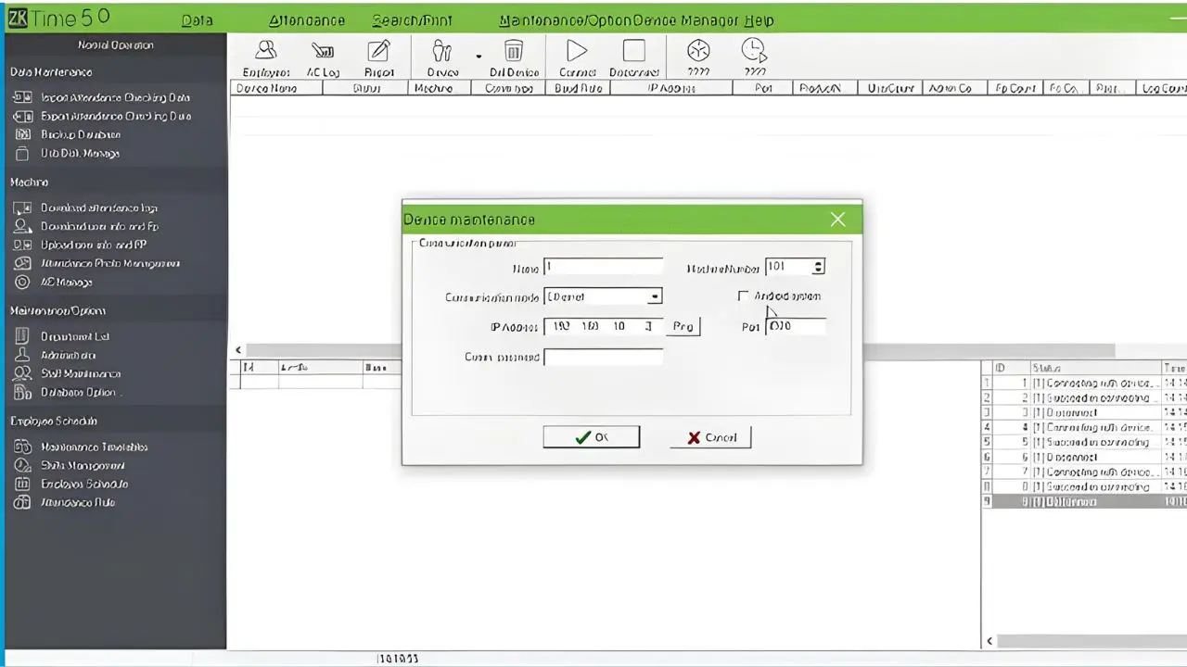Screen dimensions: 1187x667
Task: Close the Device maintenance dialog
Action: pos(837,220)
